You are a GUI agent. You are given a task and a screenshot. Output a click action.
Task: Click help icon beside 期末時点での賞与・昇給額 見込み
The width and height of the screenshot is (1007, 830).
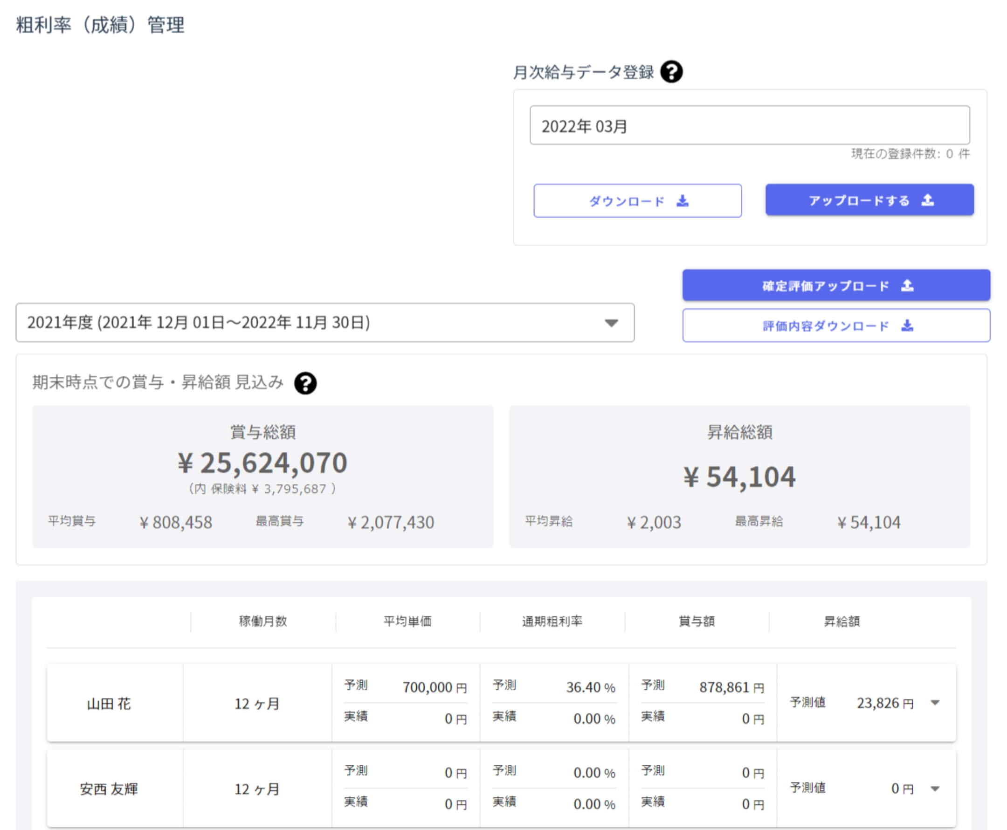pyautogui.click(x=305, y=383)
